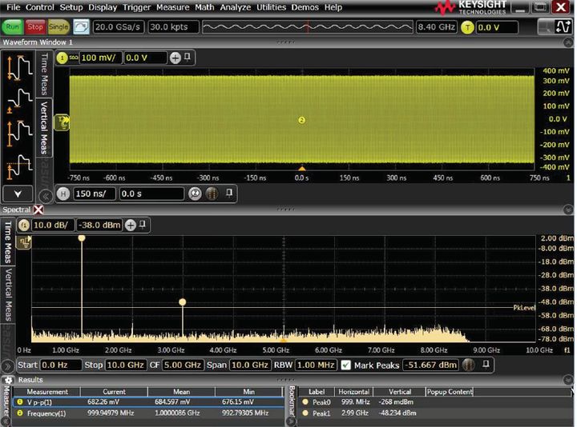Toggle the V p-p(1) measurement indicator
Image resolution: width=577 pixels, height=427 pixels.
(x=20, y=402)
